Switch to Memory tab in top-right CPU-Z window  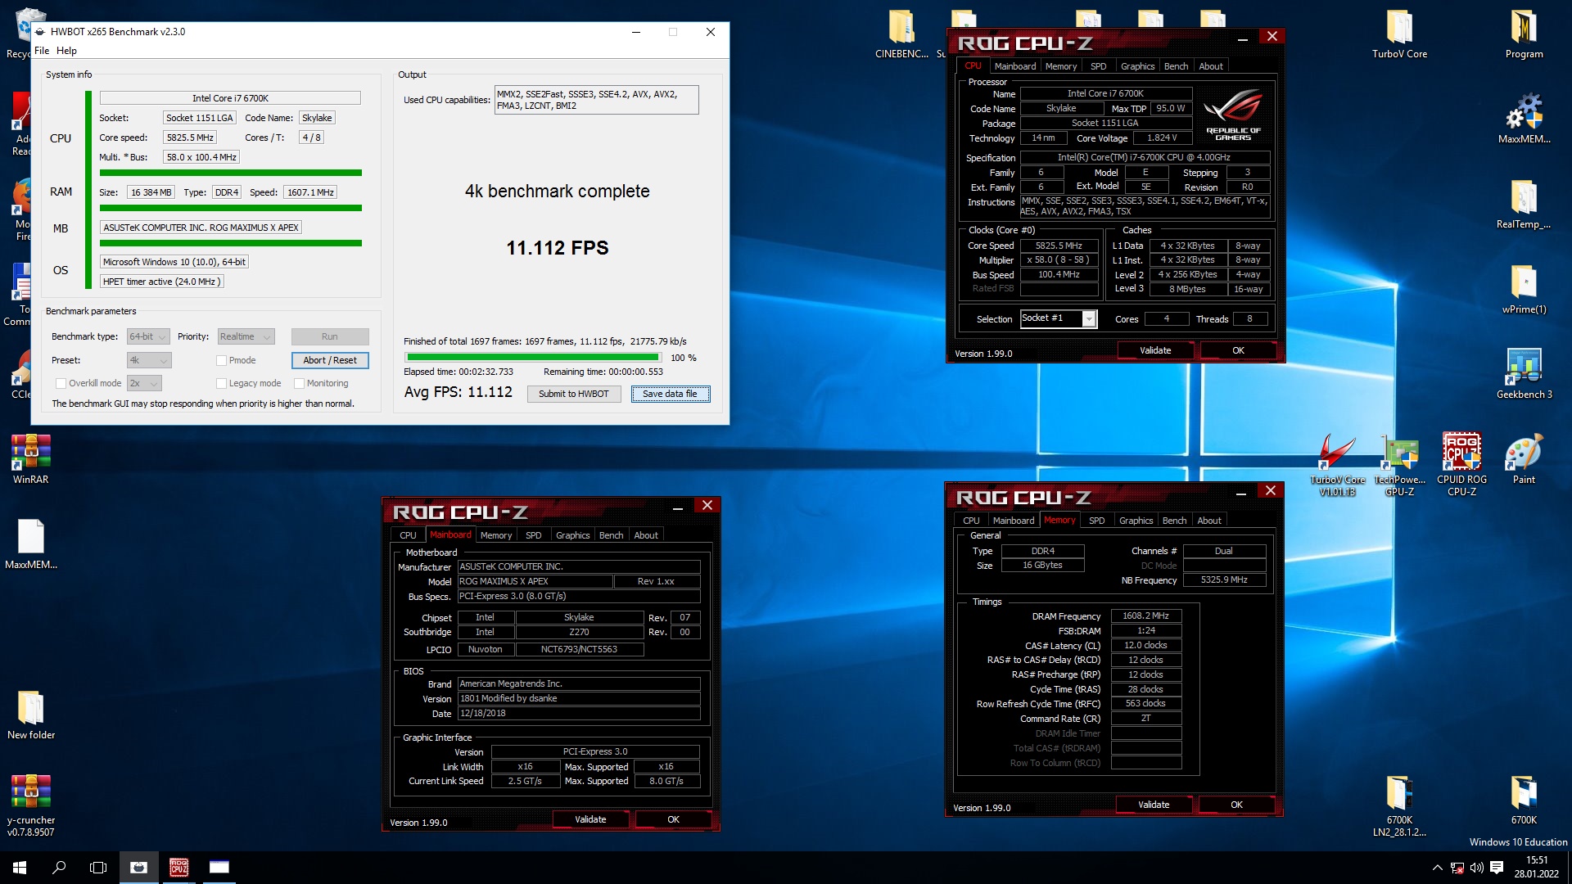tap(1061, 66)
